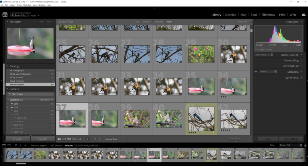Screen dimensions: 308x166
Task: Toggle the Original Photo checkbox
Action: click(x=257, y=49)
